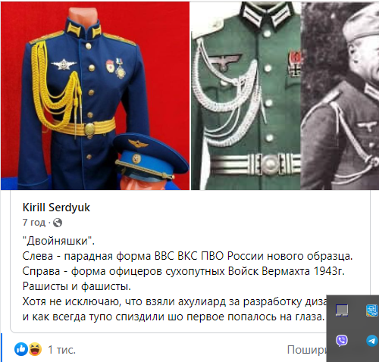Image resolution: width=379 pixels, height=362 pixels.
Task: Open the blue uniform photo
Action: (96, 95)
